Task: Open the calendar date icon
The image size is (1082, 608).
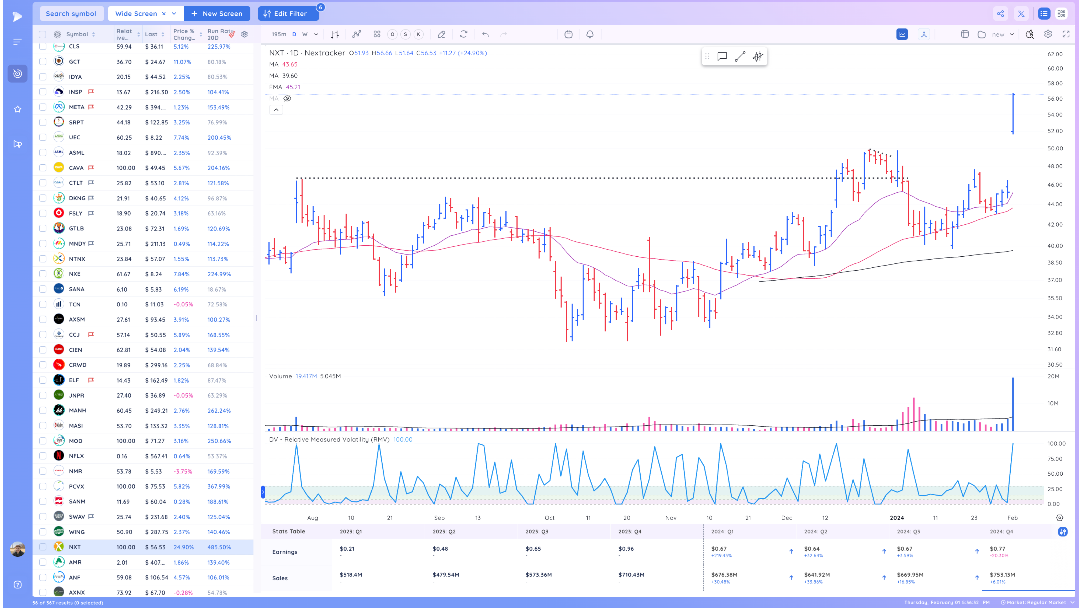Action: 568,34
